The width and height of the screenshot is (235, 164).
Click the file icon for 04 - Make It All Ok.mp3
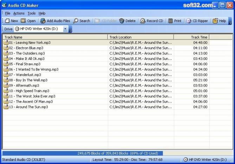tap(6, 59)
